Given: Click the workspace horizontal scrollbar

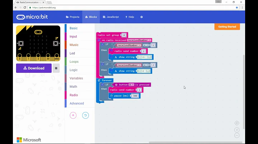Looking at the screenshot, I should tap(196, 142).
